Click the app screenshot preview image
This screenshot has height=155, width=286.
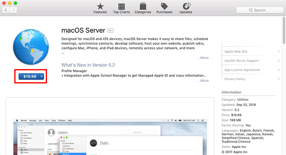tap(110, 137)
